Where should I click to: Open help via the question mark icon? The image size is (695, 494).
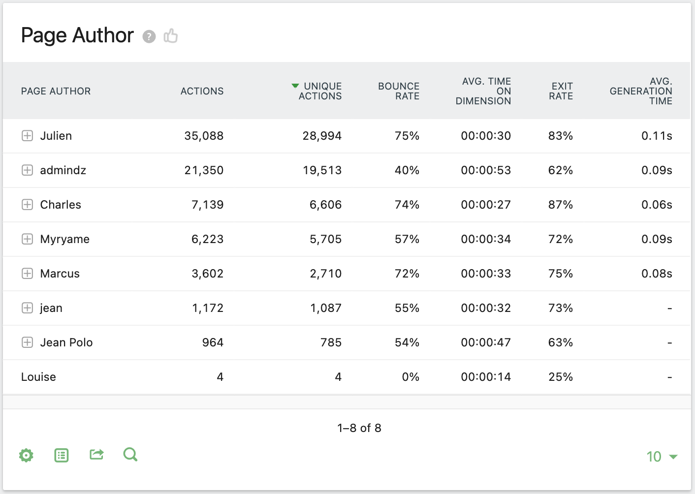[x=149, y=36]
